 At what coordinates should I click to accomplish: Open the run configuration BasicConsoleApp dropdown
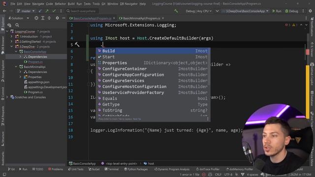(245, 11)
